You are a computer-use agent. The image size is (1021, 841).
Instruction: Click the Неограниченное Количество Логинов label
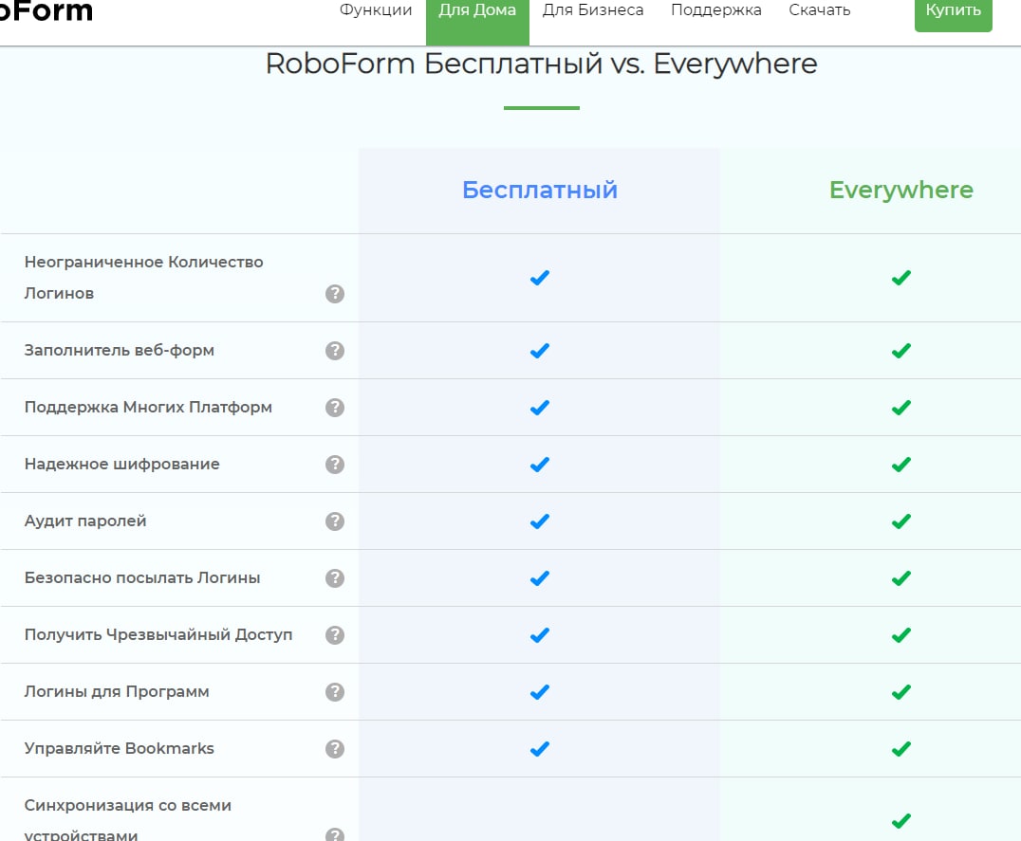point(144,278)
